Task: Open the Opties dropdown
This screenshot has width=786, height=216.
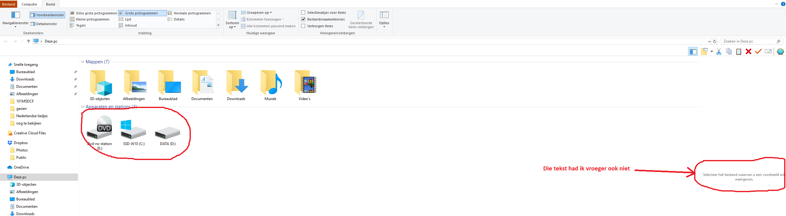Action: (x=384, y=20)
